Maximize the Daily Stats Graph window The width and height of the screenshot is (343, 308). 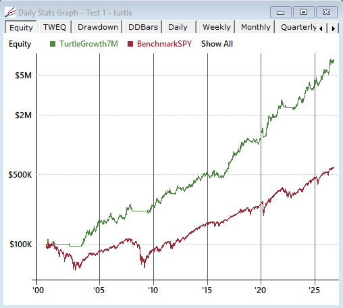[303, 12]
